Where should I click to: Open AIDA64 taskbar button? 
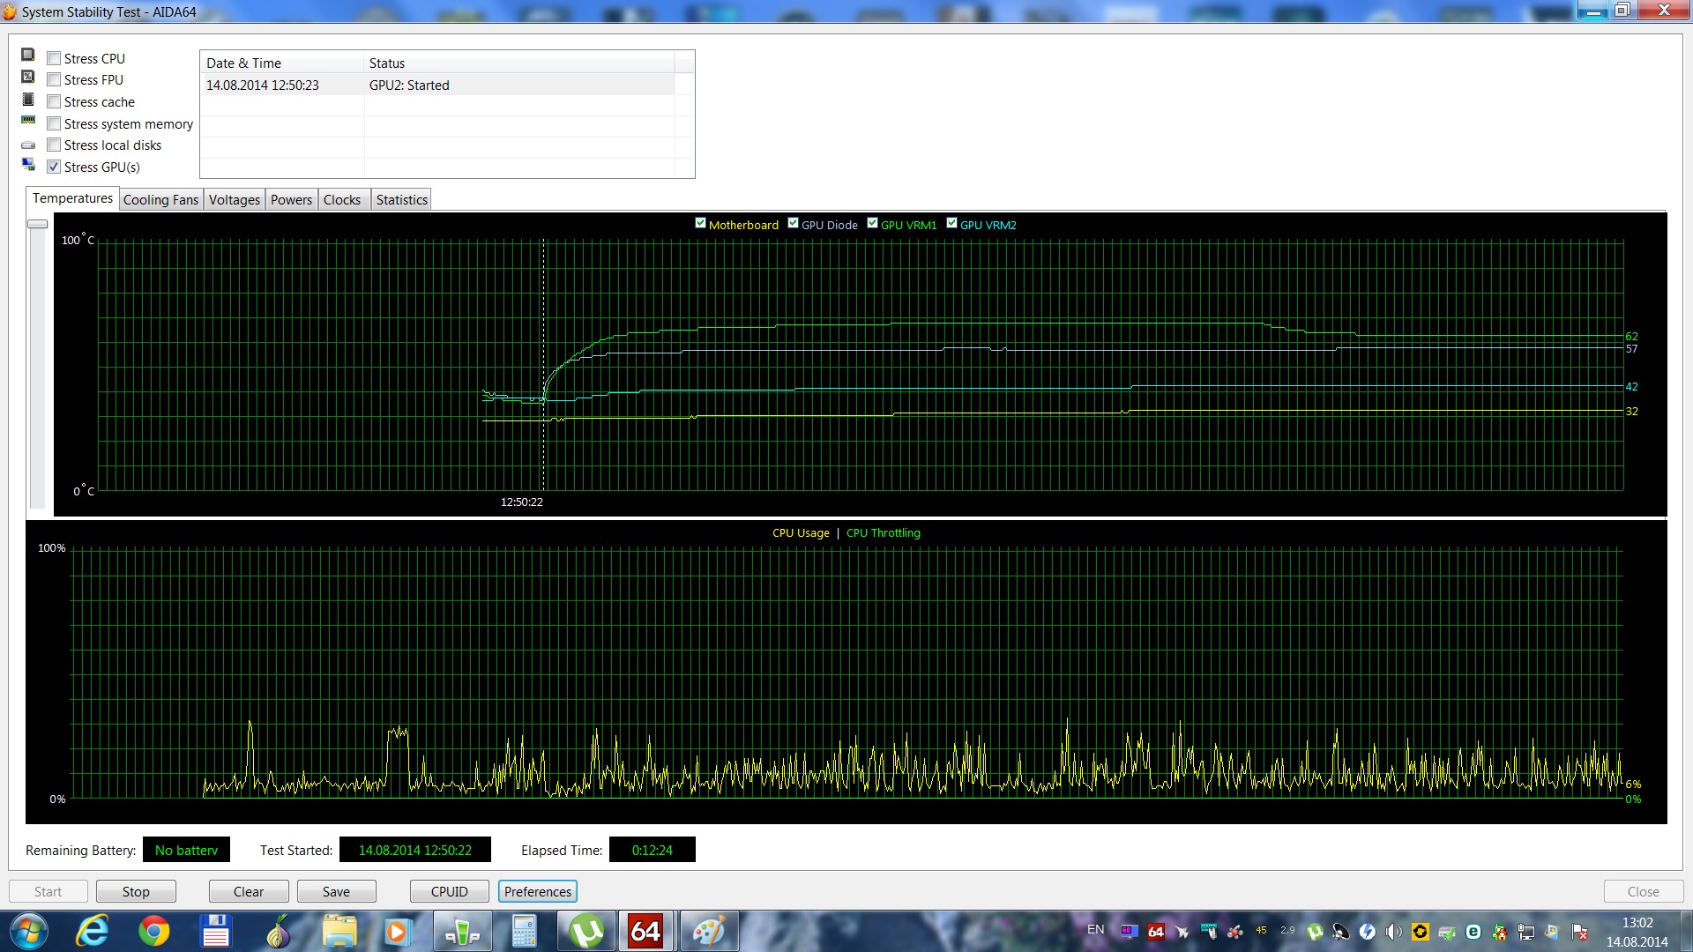645,932
